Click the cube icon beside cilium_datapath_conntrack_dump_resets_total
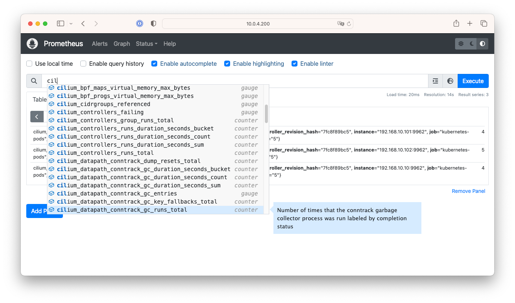 coord(51,161)
